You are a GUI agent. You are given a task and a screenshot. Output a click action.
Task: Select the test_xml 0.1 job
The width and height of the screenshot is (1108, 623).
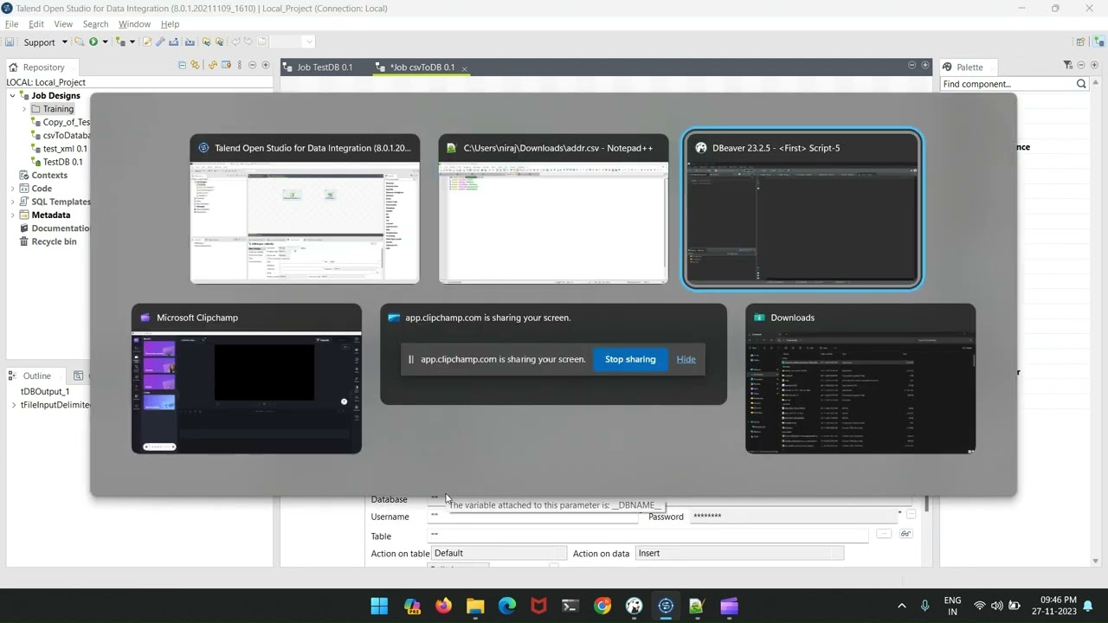[59, 149]
